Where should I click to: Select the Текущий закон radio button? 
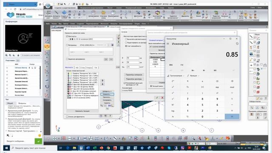[x=151, y=86]
